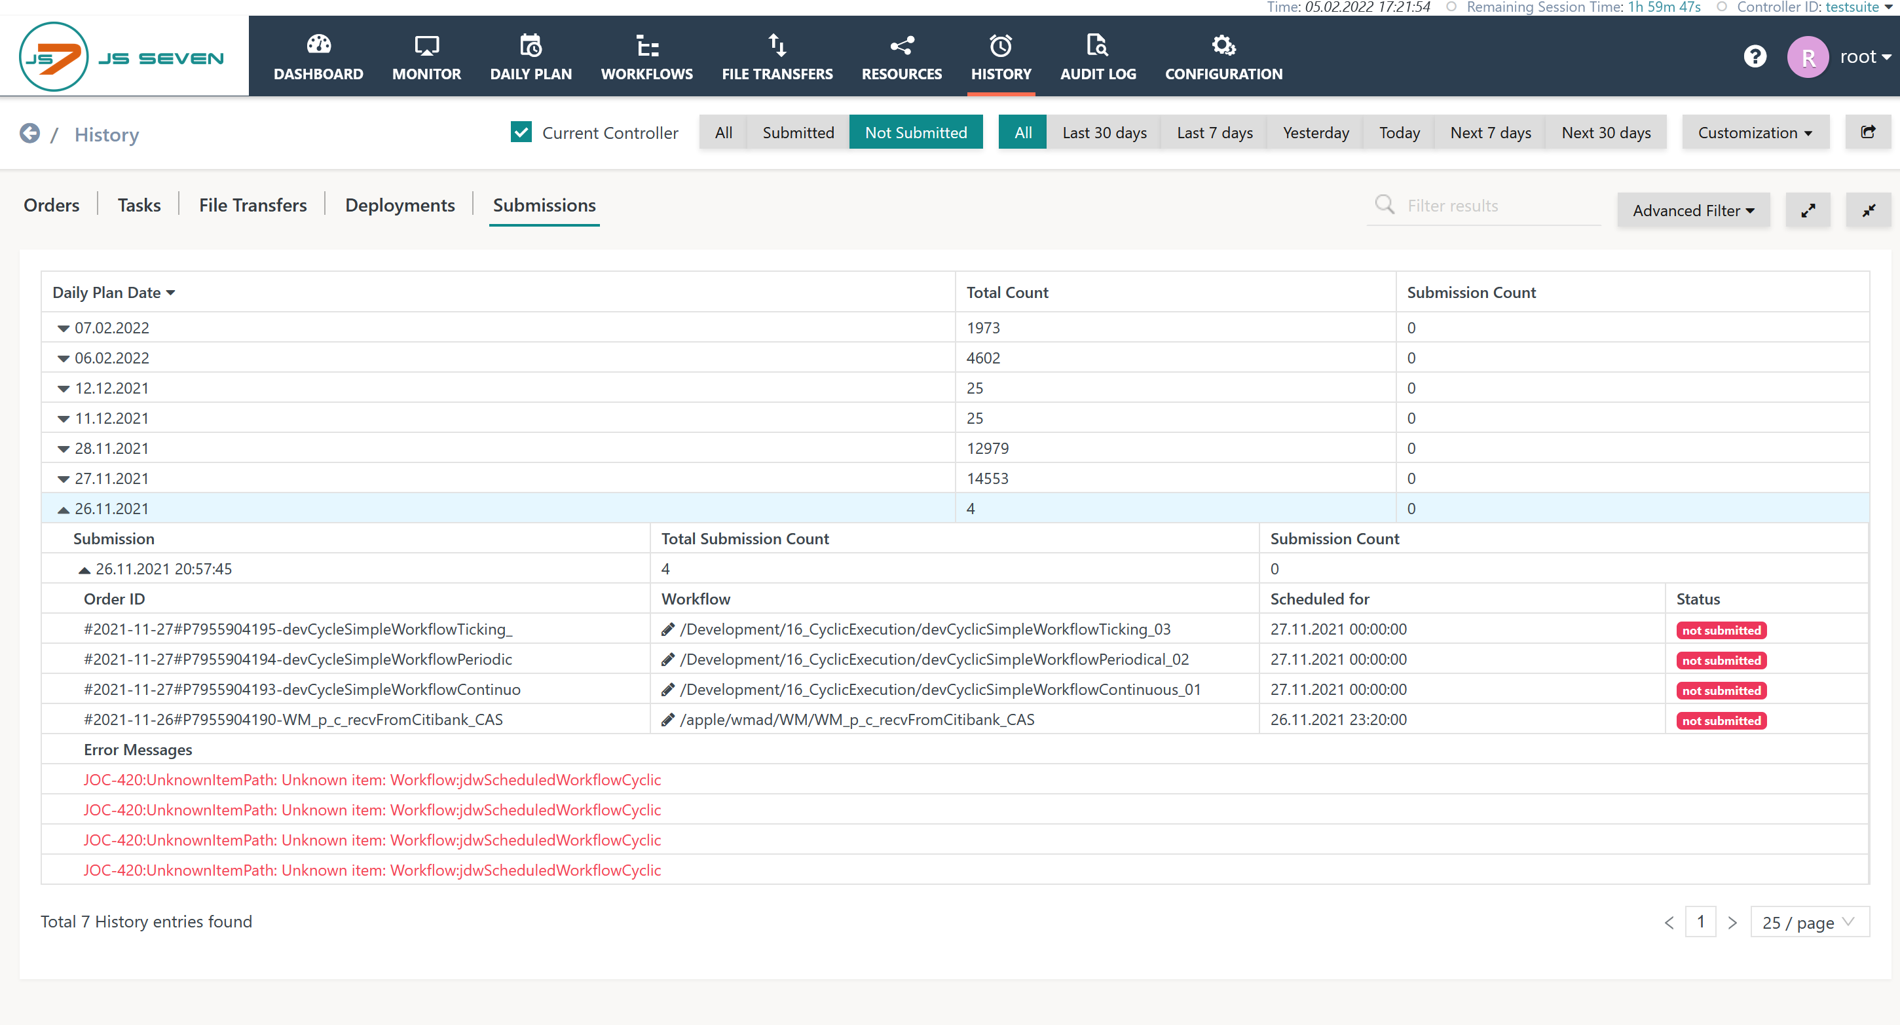Collapse the 26.11.2021 20:57:45 submission
Screen dimensions: 1900x1025
pos(84,570)
